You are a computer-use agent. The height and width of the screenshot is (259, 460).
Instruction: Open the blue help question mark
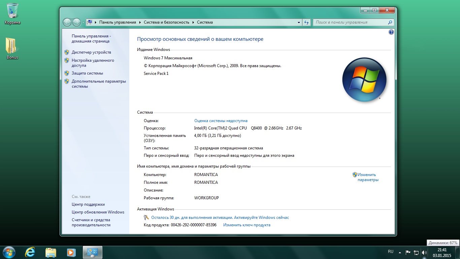click(x=391, y=32)
